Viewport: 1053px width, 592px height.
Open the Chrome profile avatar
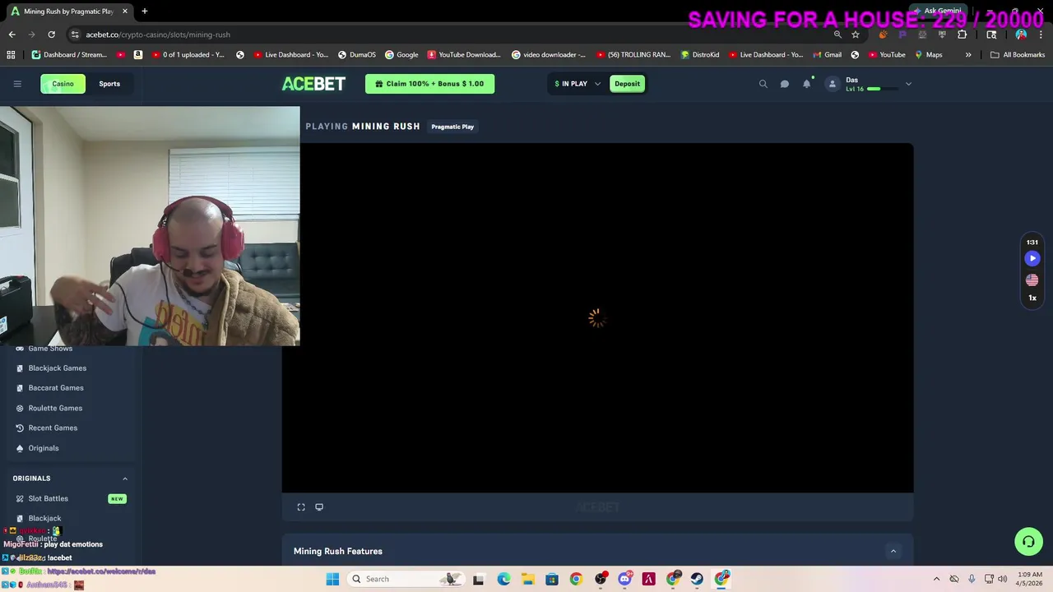click(x=1021, y=35)
